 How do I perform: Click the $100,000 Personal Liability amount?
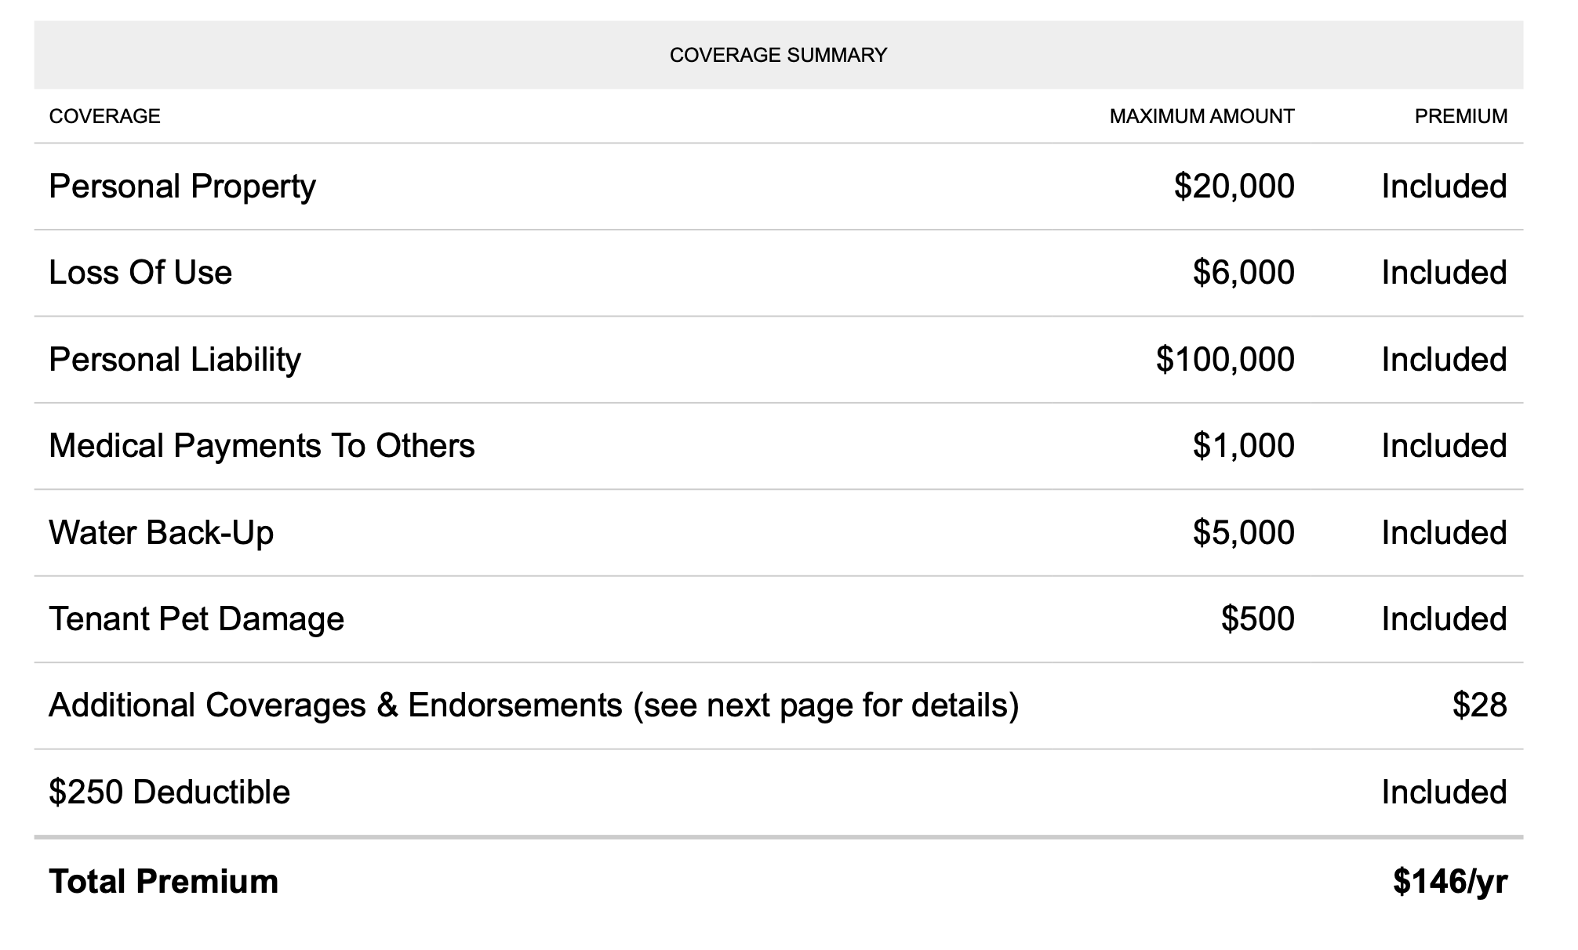coord(1225,360)
